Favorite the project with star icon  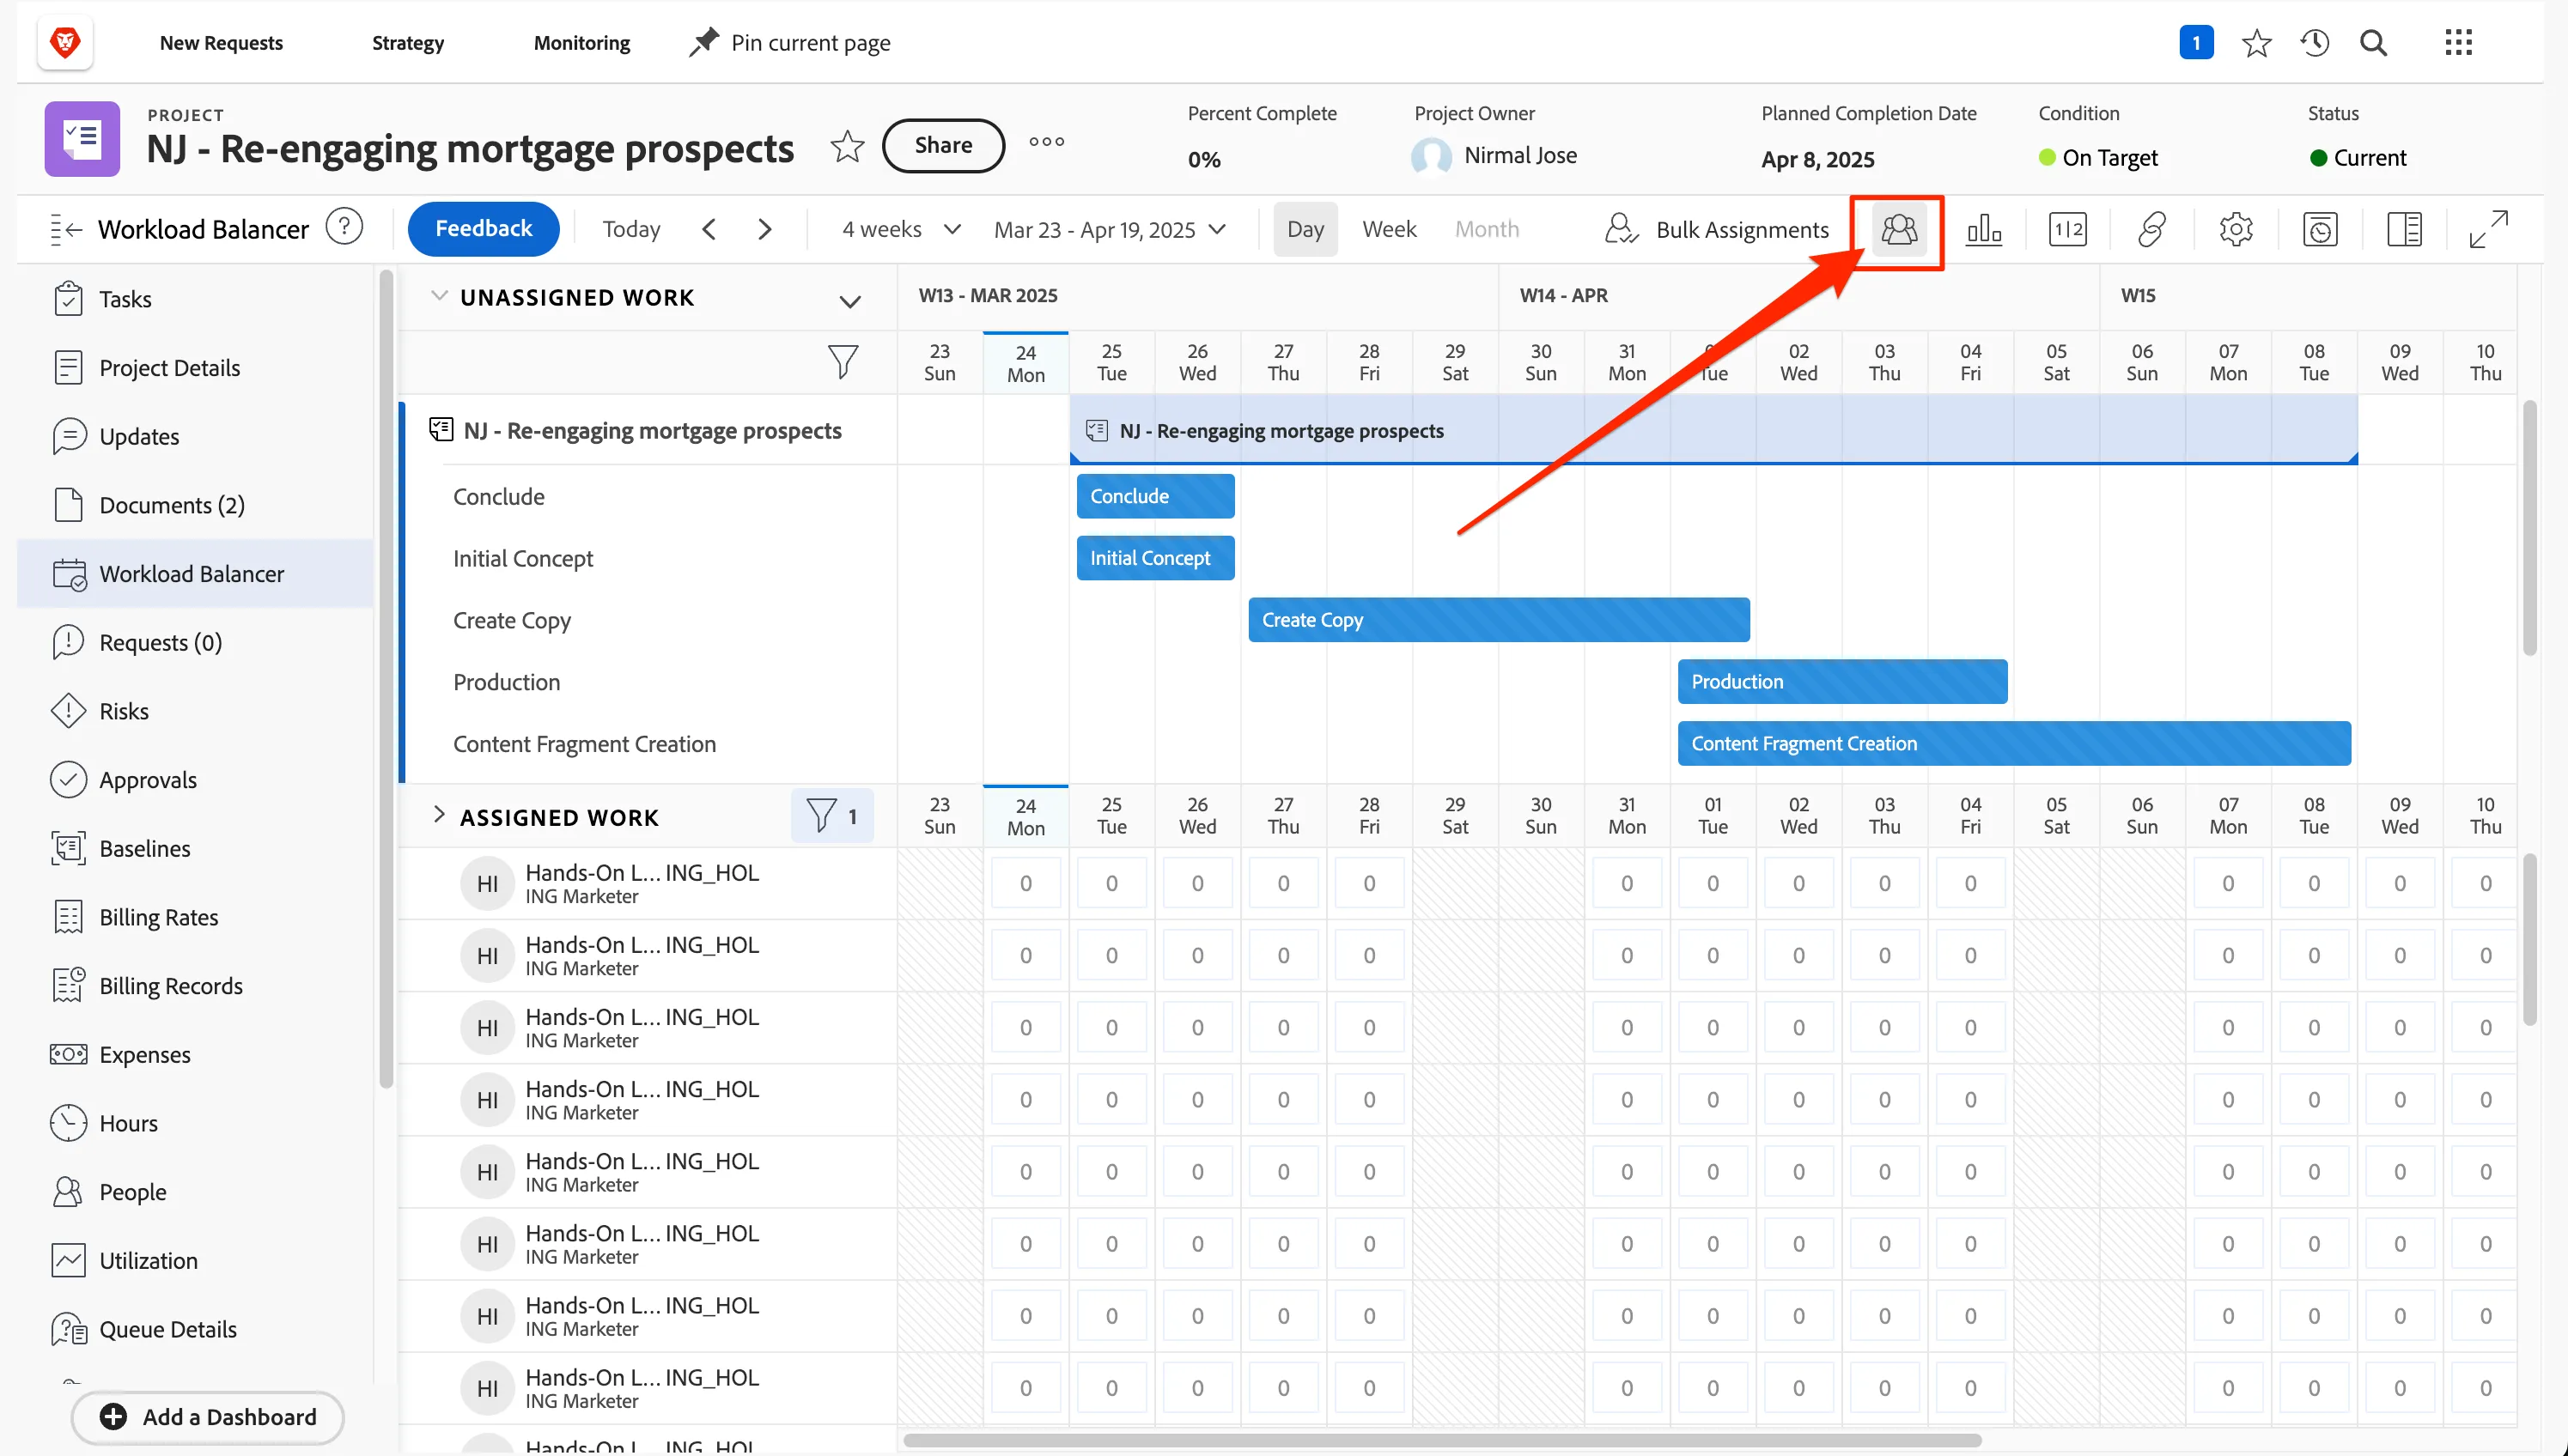click(x=846, y=146)
